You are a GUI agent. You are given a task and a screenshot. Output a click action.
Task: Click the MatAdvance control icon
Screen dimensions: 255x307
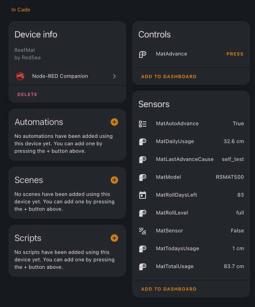point(143,54)
